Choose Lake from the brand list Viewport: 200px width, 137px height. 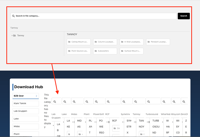tap(26, 119)
